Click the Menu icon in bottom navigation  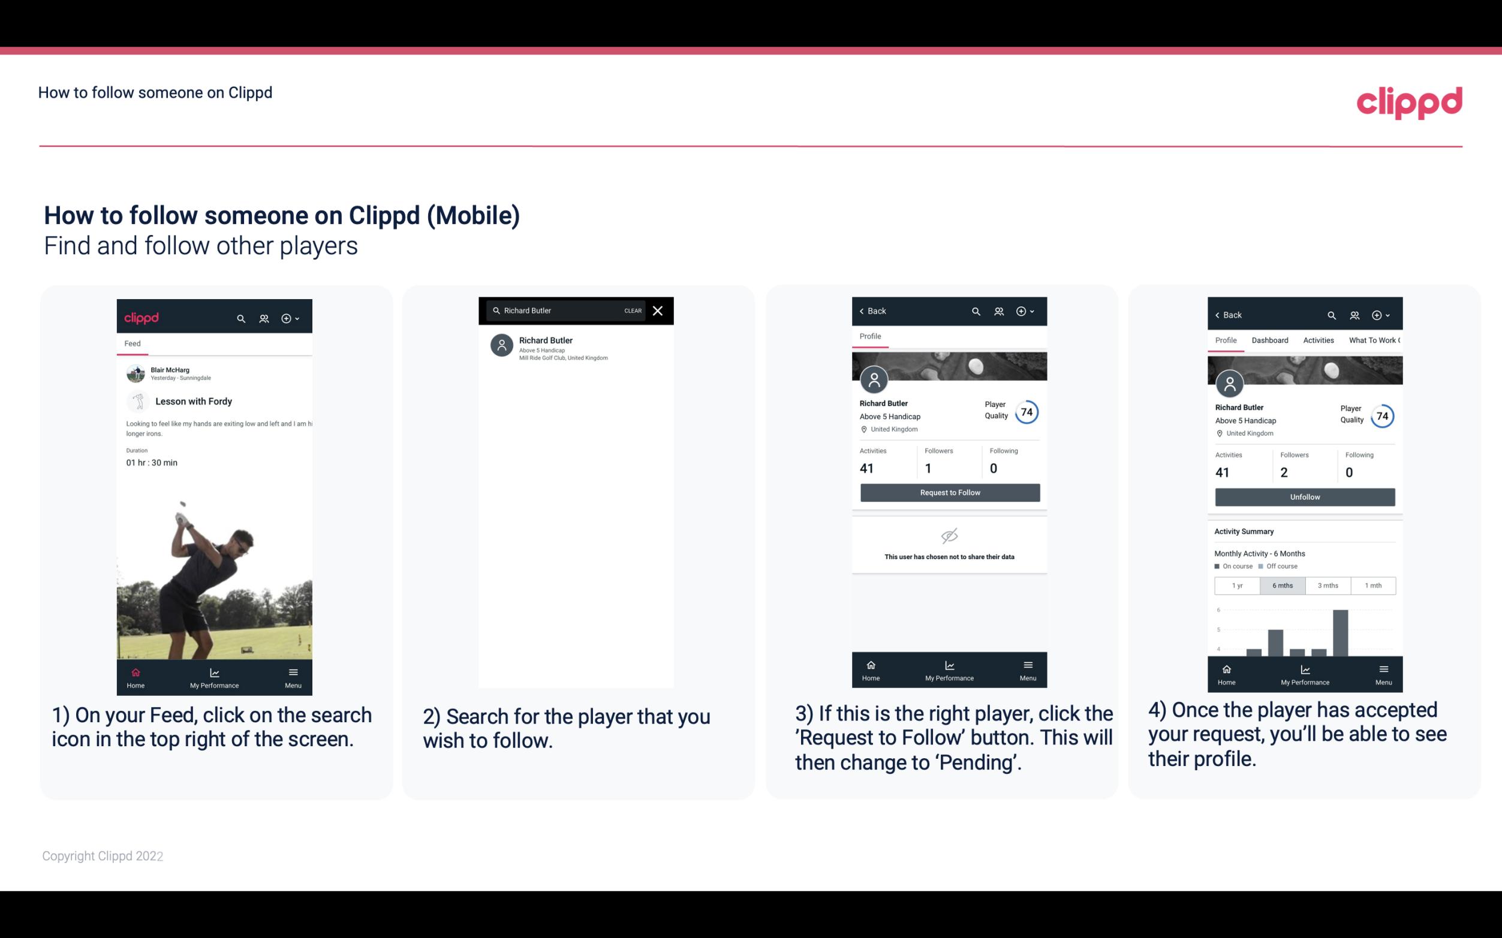[x=293, y=670]
